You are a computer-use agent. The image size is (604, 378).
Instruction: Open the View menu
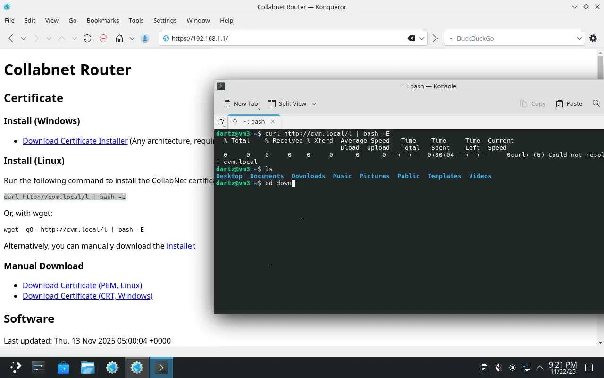click(52, 20)
